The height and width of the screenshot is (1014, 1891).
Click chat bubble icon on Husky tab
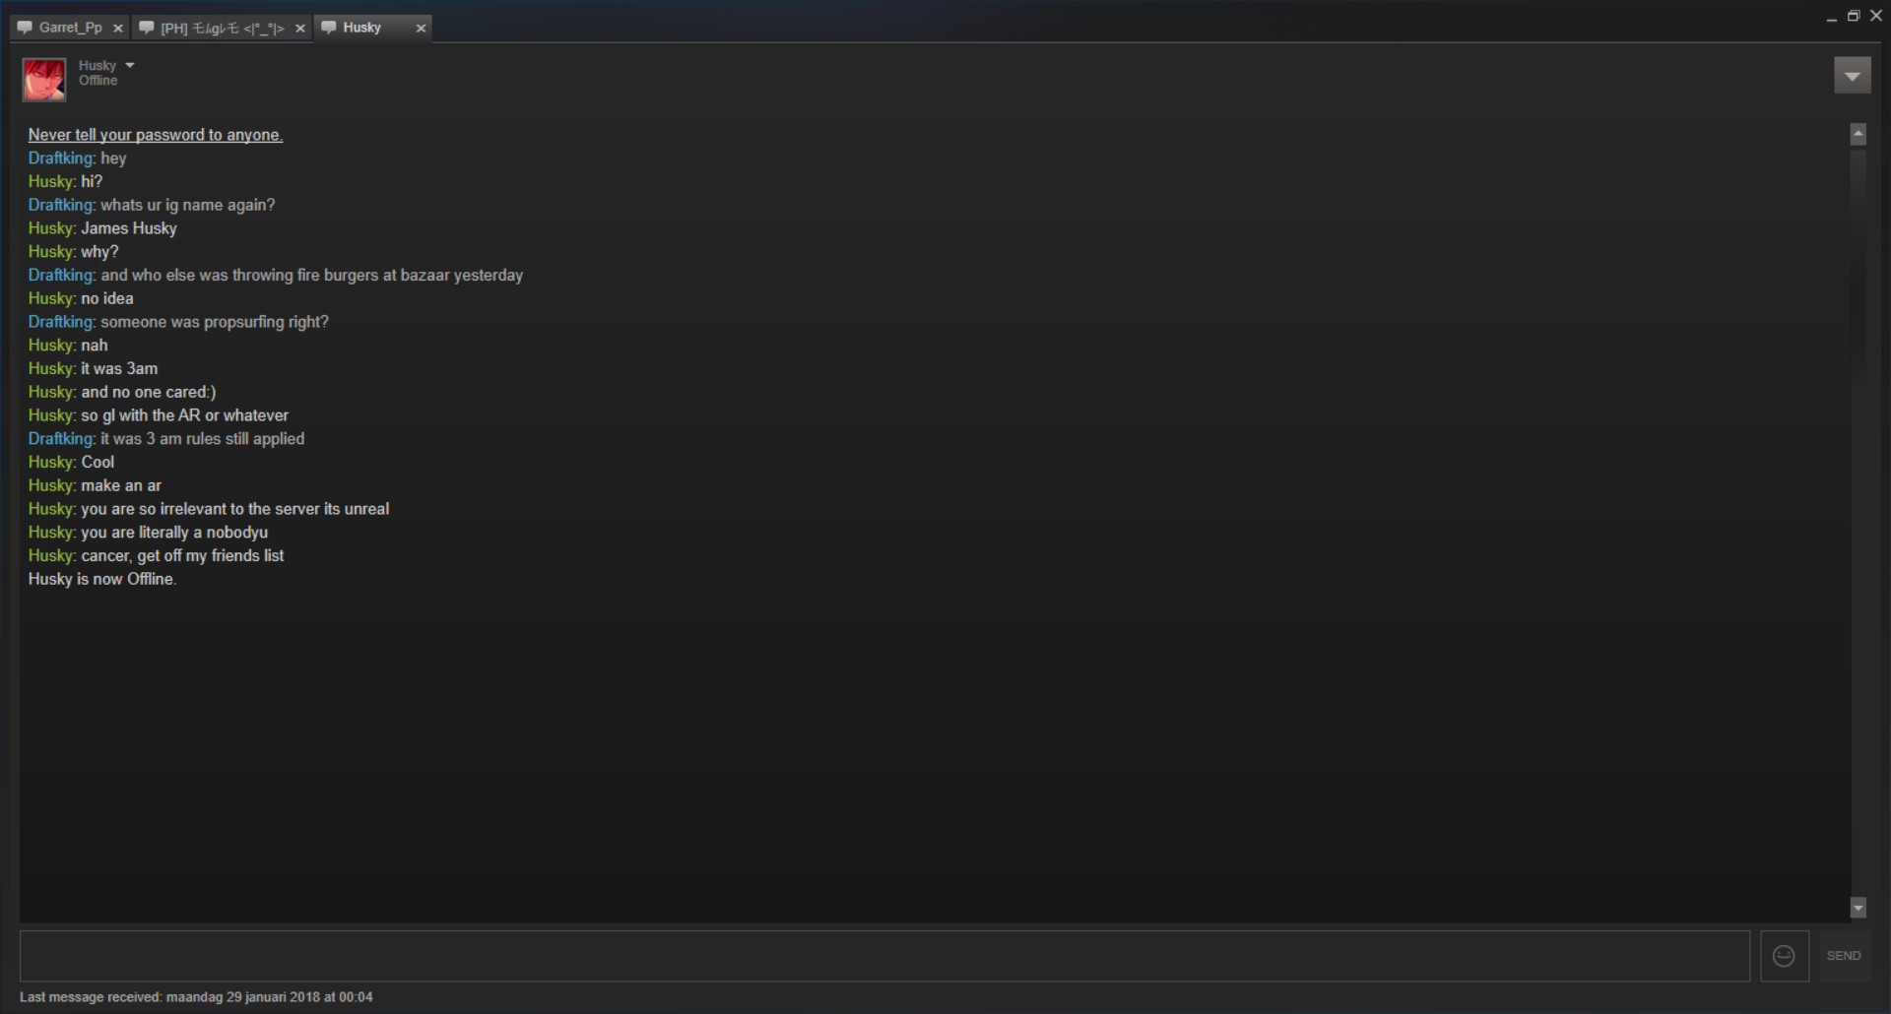329,28
